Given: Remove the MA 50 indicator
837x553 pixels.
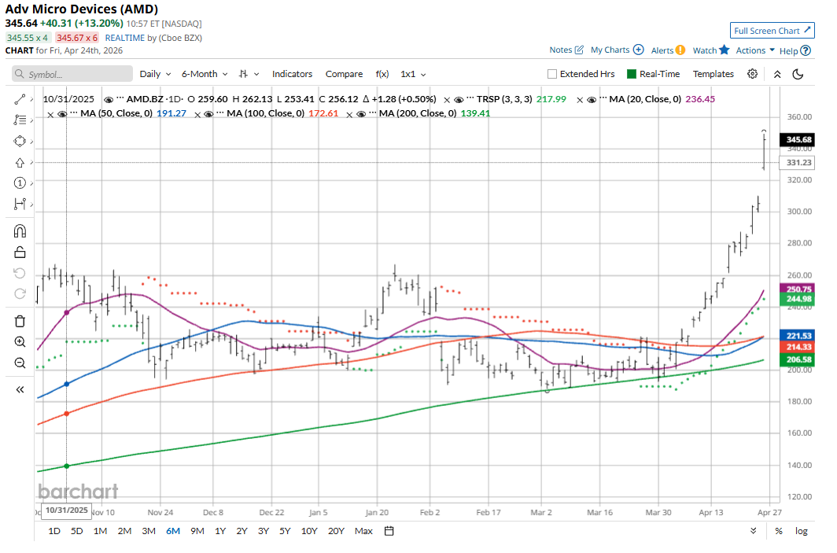Looking at the screenshot, I should click(50, 114).
